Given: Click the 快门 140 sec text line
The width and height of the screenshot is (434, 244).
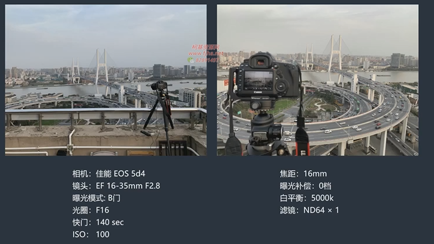Looking at the screenshot, I should coord(98,222).
